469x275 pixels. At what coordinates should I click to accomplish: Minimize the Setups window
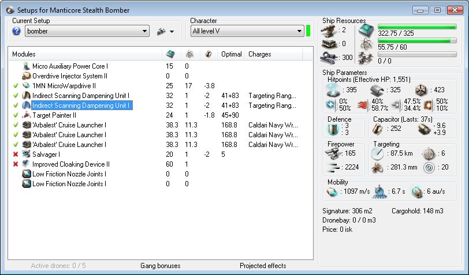pos(420,10)
